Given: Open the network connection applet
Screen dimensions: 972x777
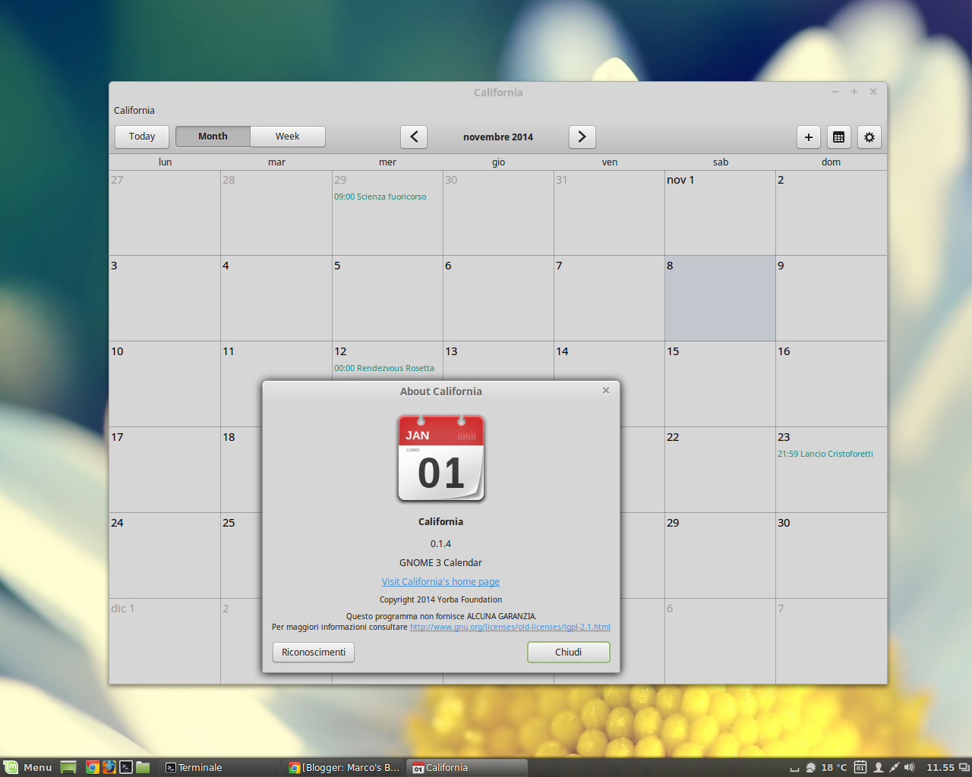Looking at the screenshot, I should coord(894,767).
